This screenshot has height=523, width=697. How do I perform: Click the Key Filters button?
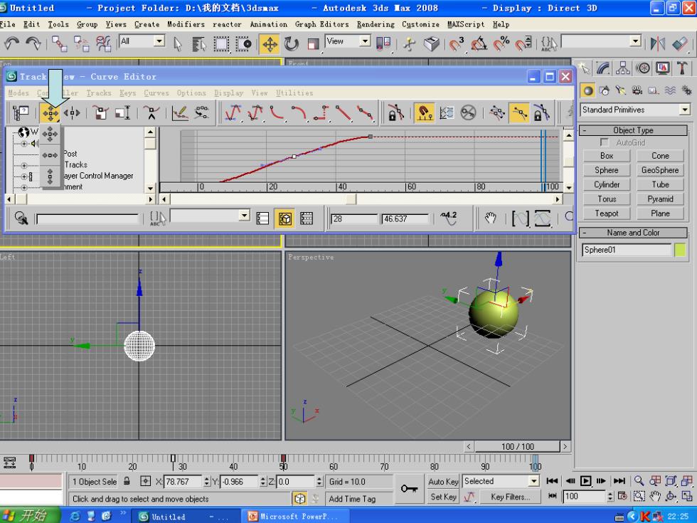click(x=511, y=497)
